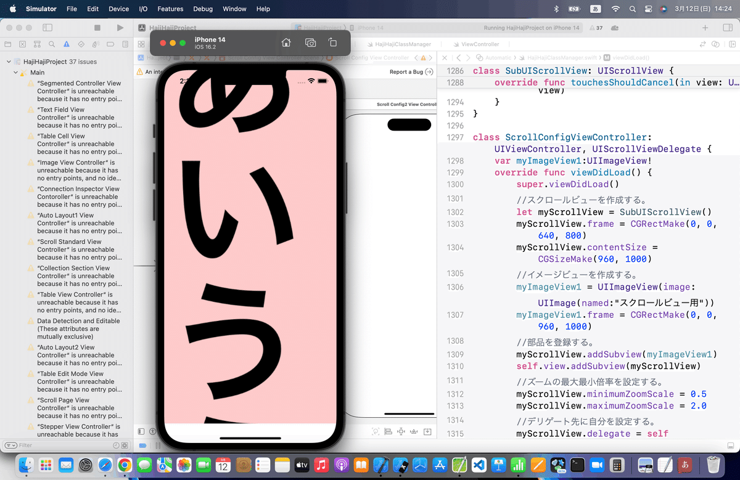Toggle the Xcode inspector panel
The image size is (740, 480).
tap(727, 28)
